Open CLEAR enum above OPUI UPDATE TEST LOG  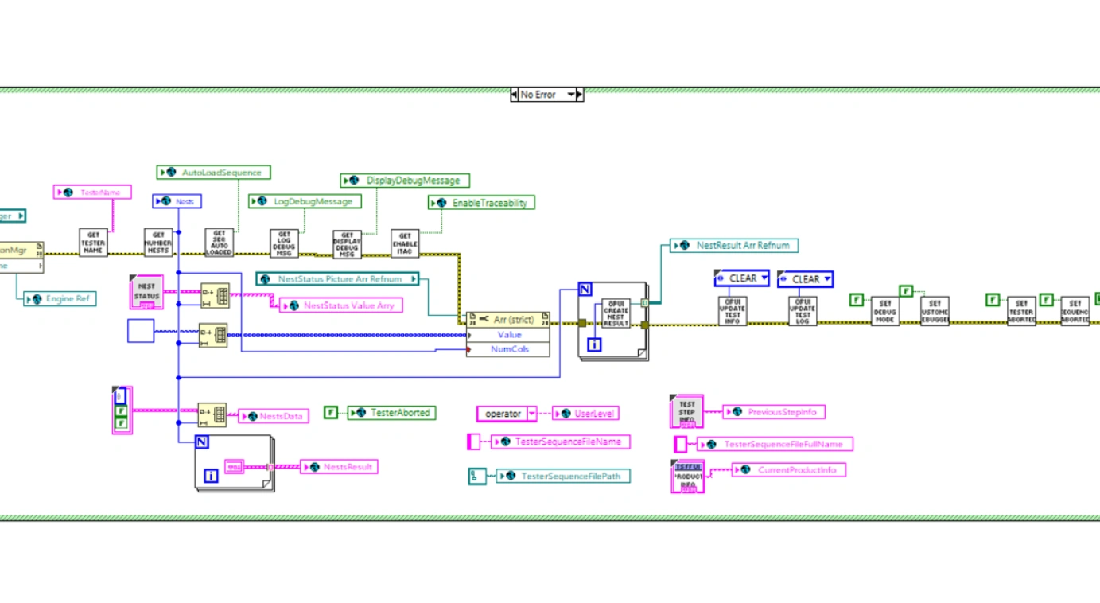click(805, 279)
